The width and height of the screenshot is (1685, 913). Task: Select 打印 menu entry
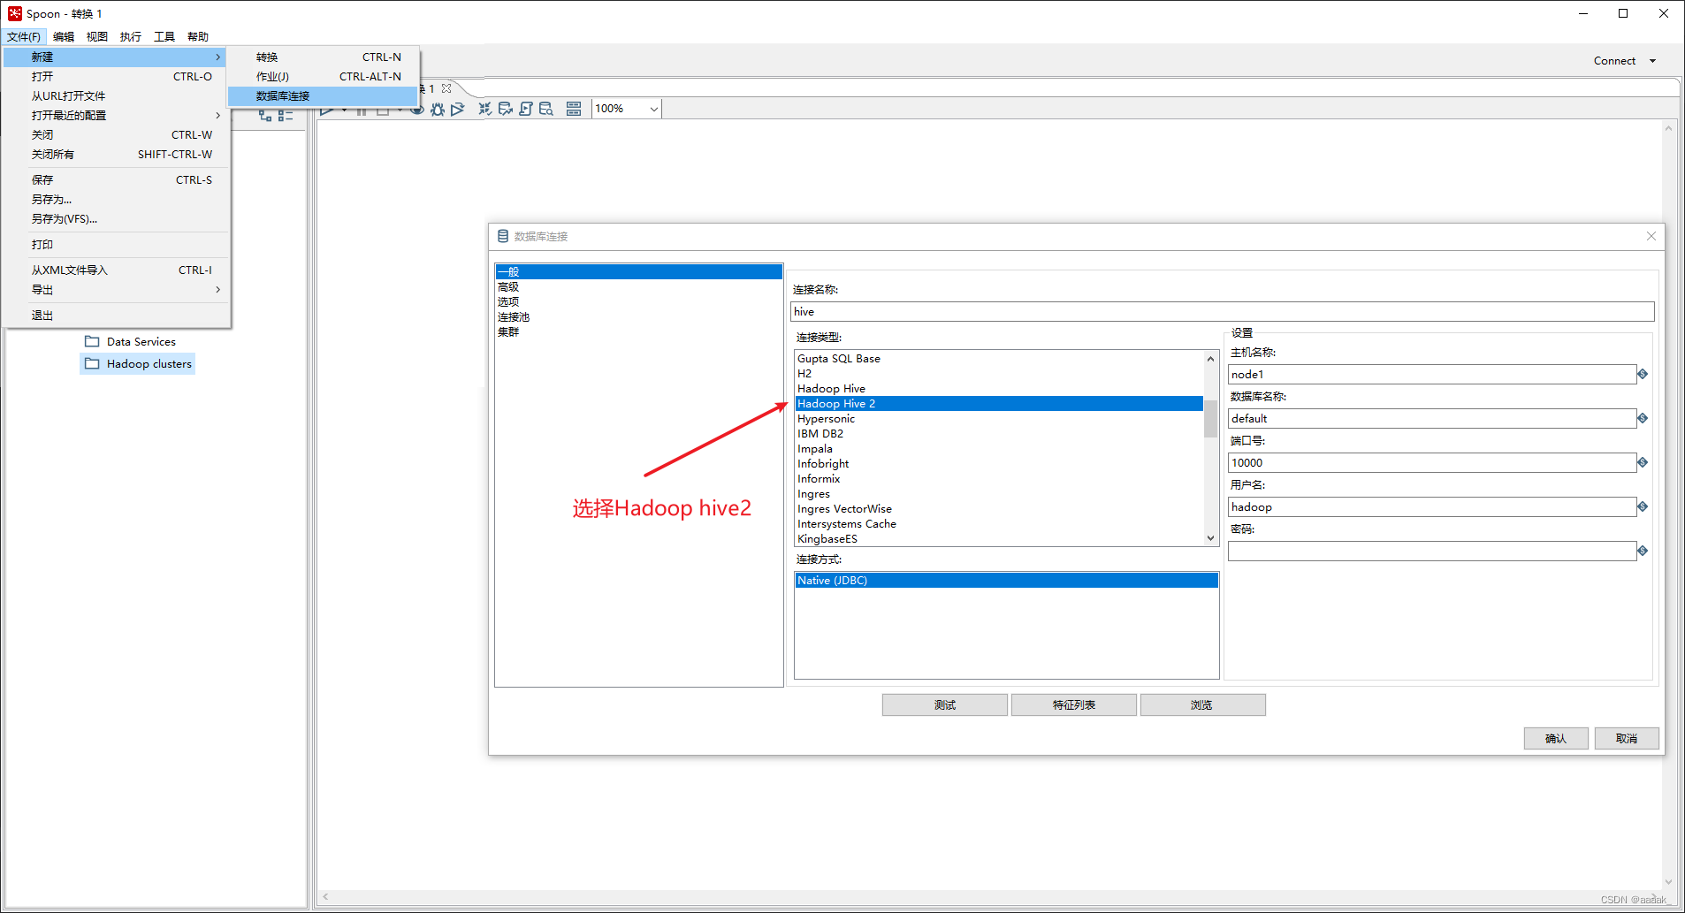pyautogui.click(x=116, y=244)
